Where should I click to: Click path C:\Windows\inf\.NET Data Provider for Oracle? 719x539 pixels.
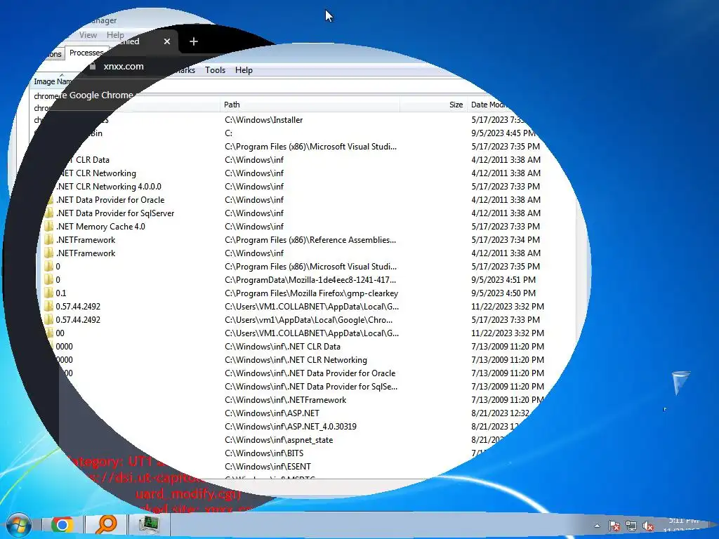310,373
